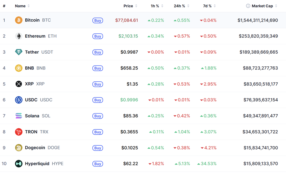This screenshot has height=173, width=286.
Task: Sort the table by Name column
Action: 22,6
